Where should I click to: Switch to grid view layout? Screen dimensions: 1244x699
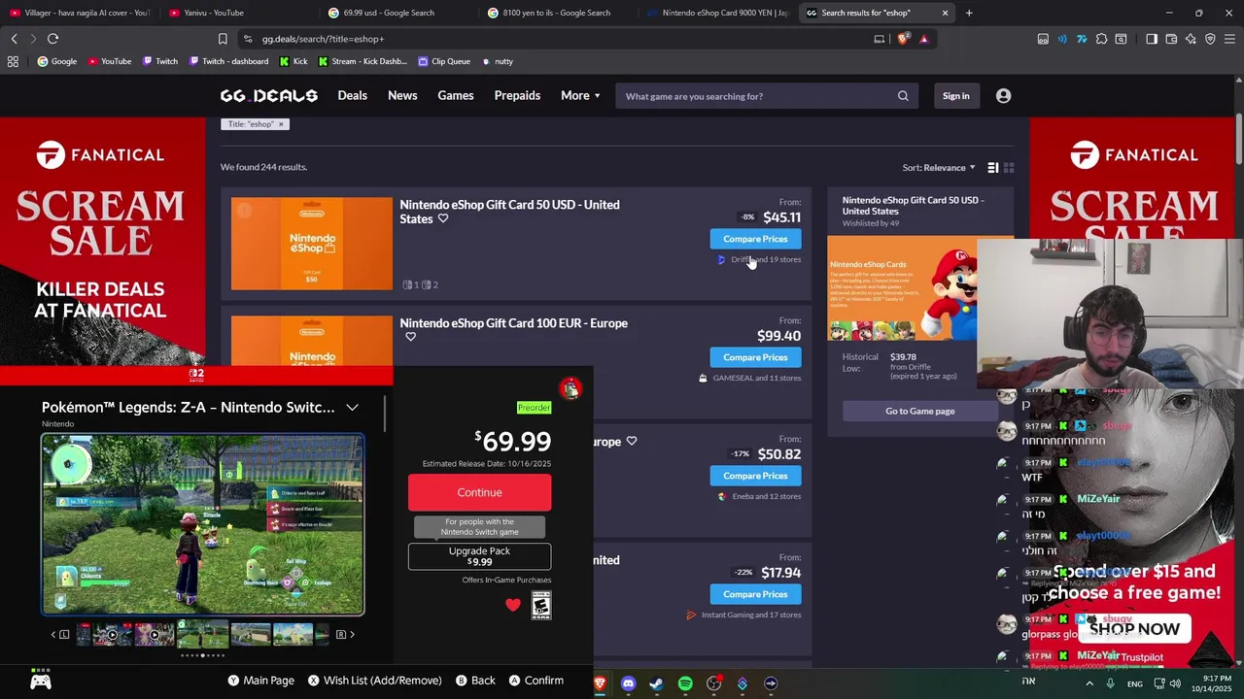(1009, 168)
